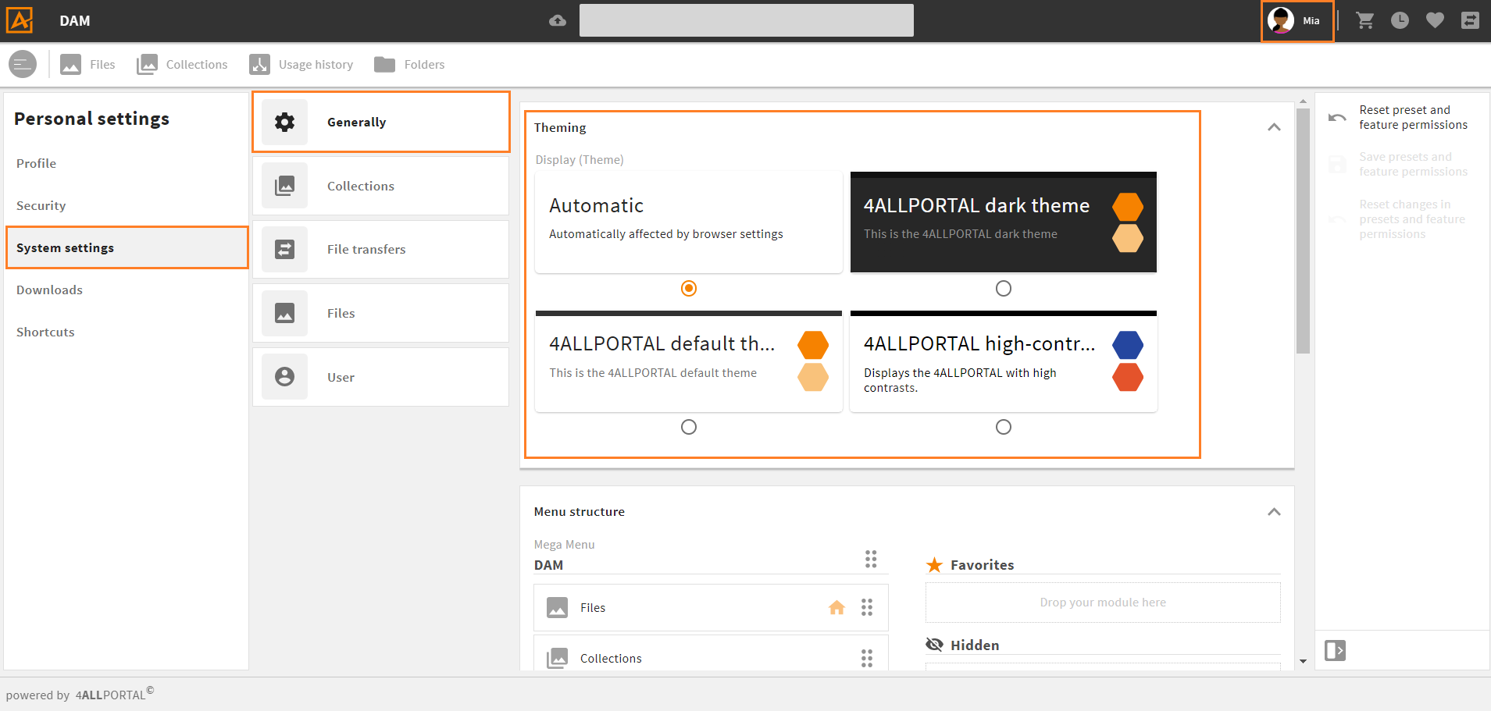Click the red hexagon on high-contrast theme
1491x711 pixels.
click(x=1128, y=378)
